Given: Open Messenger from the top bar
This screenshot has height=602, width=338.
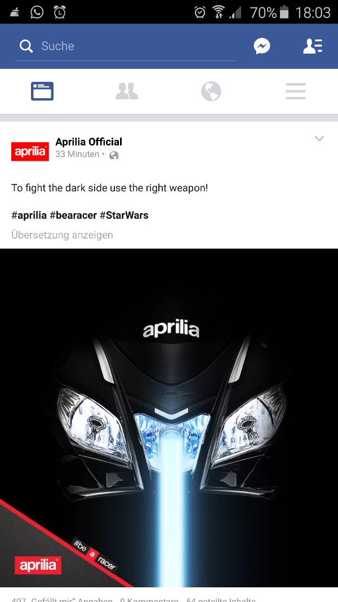Looking at the screenshot, I should pos(262,46).
